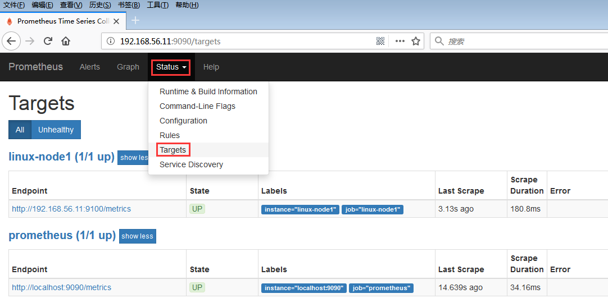Open the site information icon in address bar

pos(111,41)
